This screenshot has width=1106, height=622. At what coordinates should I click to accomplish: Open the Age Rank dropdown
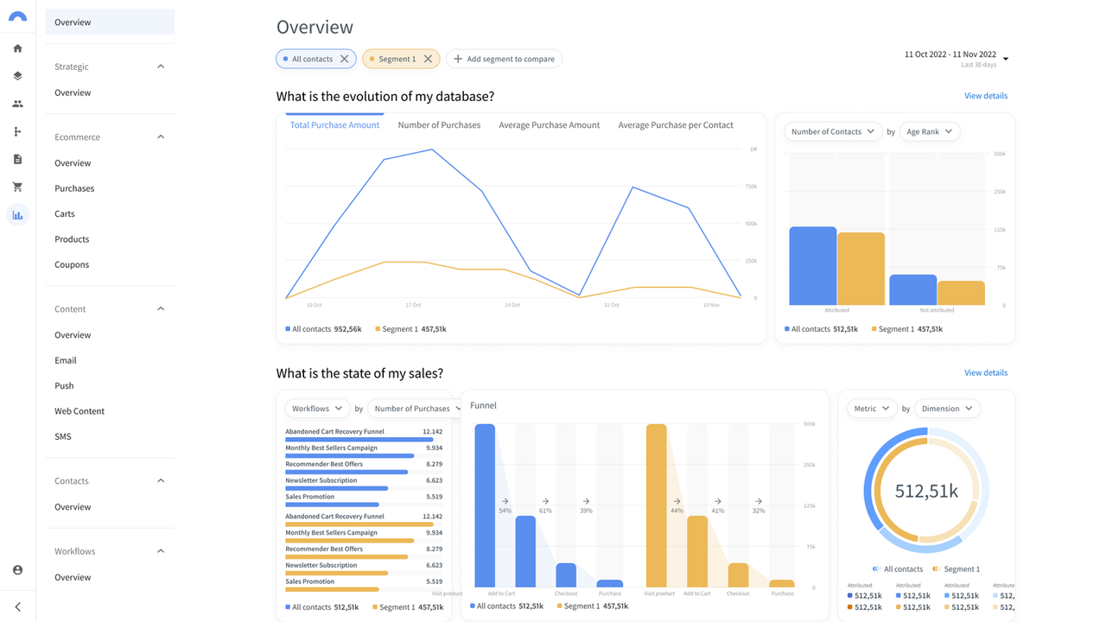pyautogui.click(x=929, y=131)
